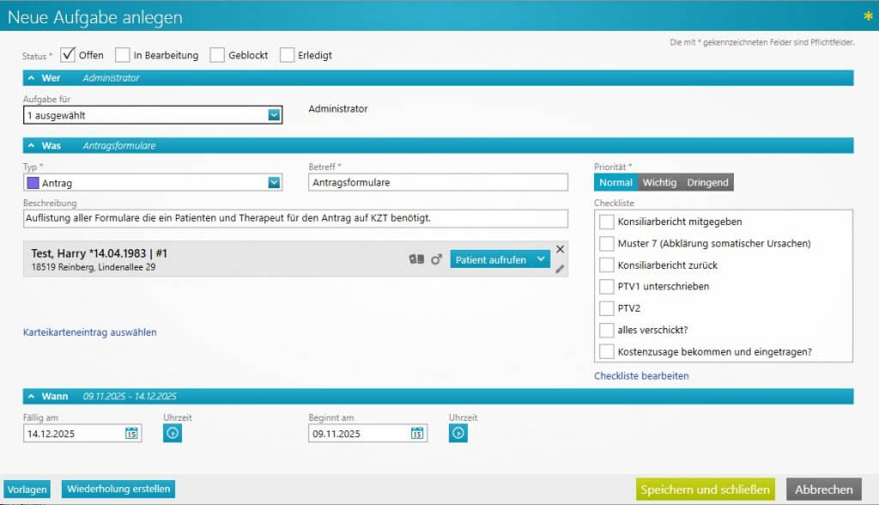
Task: Tick the Konsiliarbericht mitgegeben checklist item
Action: tap(607, 222)
